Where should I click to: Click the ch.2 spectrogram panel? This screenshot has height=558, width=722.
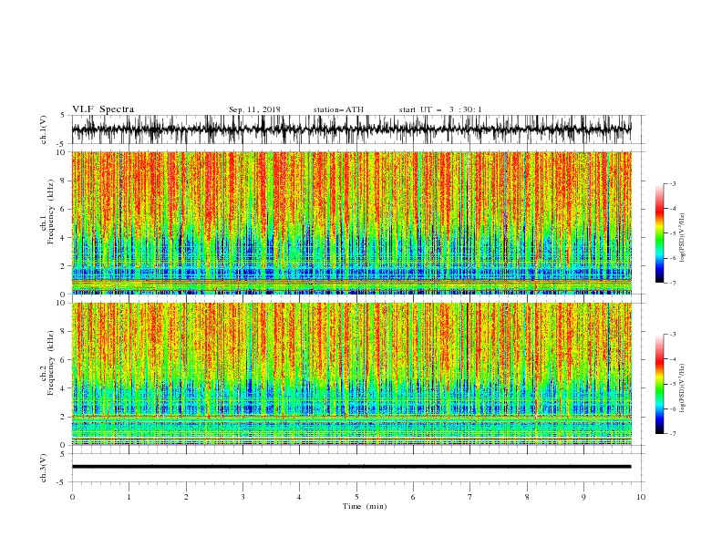click(x=352, y=374)
